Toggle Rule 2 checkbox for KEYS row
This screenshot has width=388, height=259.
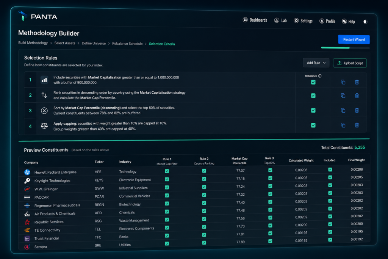pyautogui.click(x=204, y=179)
